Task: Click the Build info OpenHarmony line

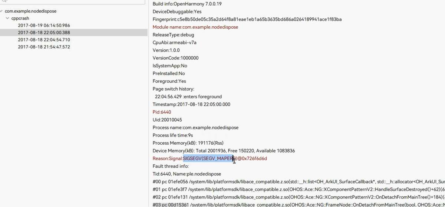Action: 187,4
